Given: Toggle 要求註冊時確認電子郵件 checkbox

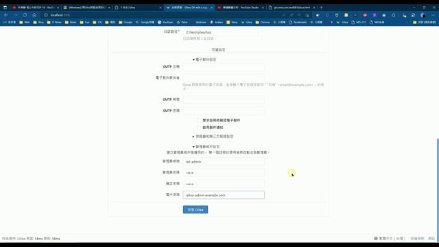Looking at the screenshot, I should click(x=198, y=120).
